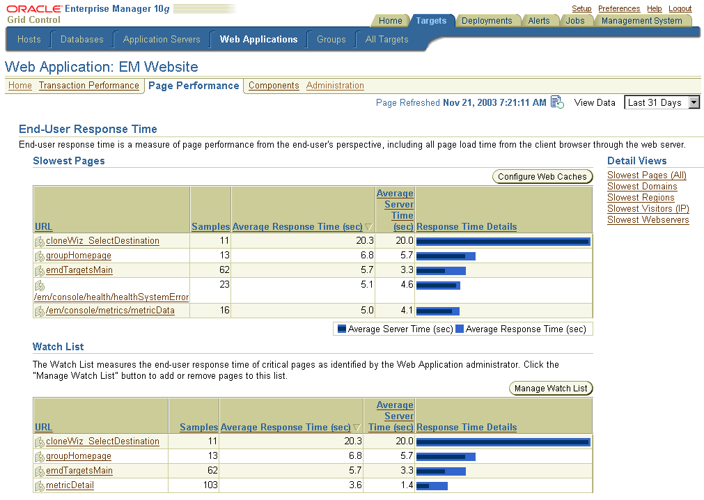Screen dimensions: 704x500
Task: Switch to the Targets tab
Action: 432,20
